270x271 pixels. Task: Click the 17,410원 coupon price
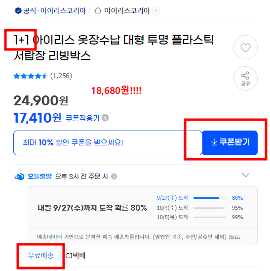coord(37,118)
